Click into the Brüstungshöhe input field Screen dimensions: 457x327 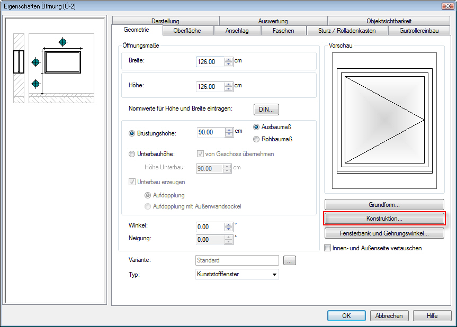click(211, 132)
